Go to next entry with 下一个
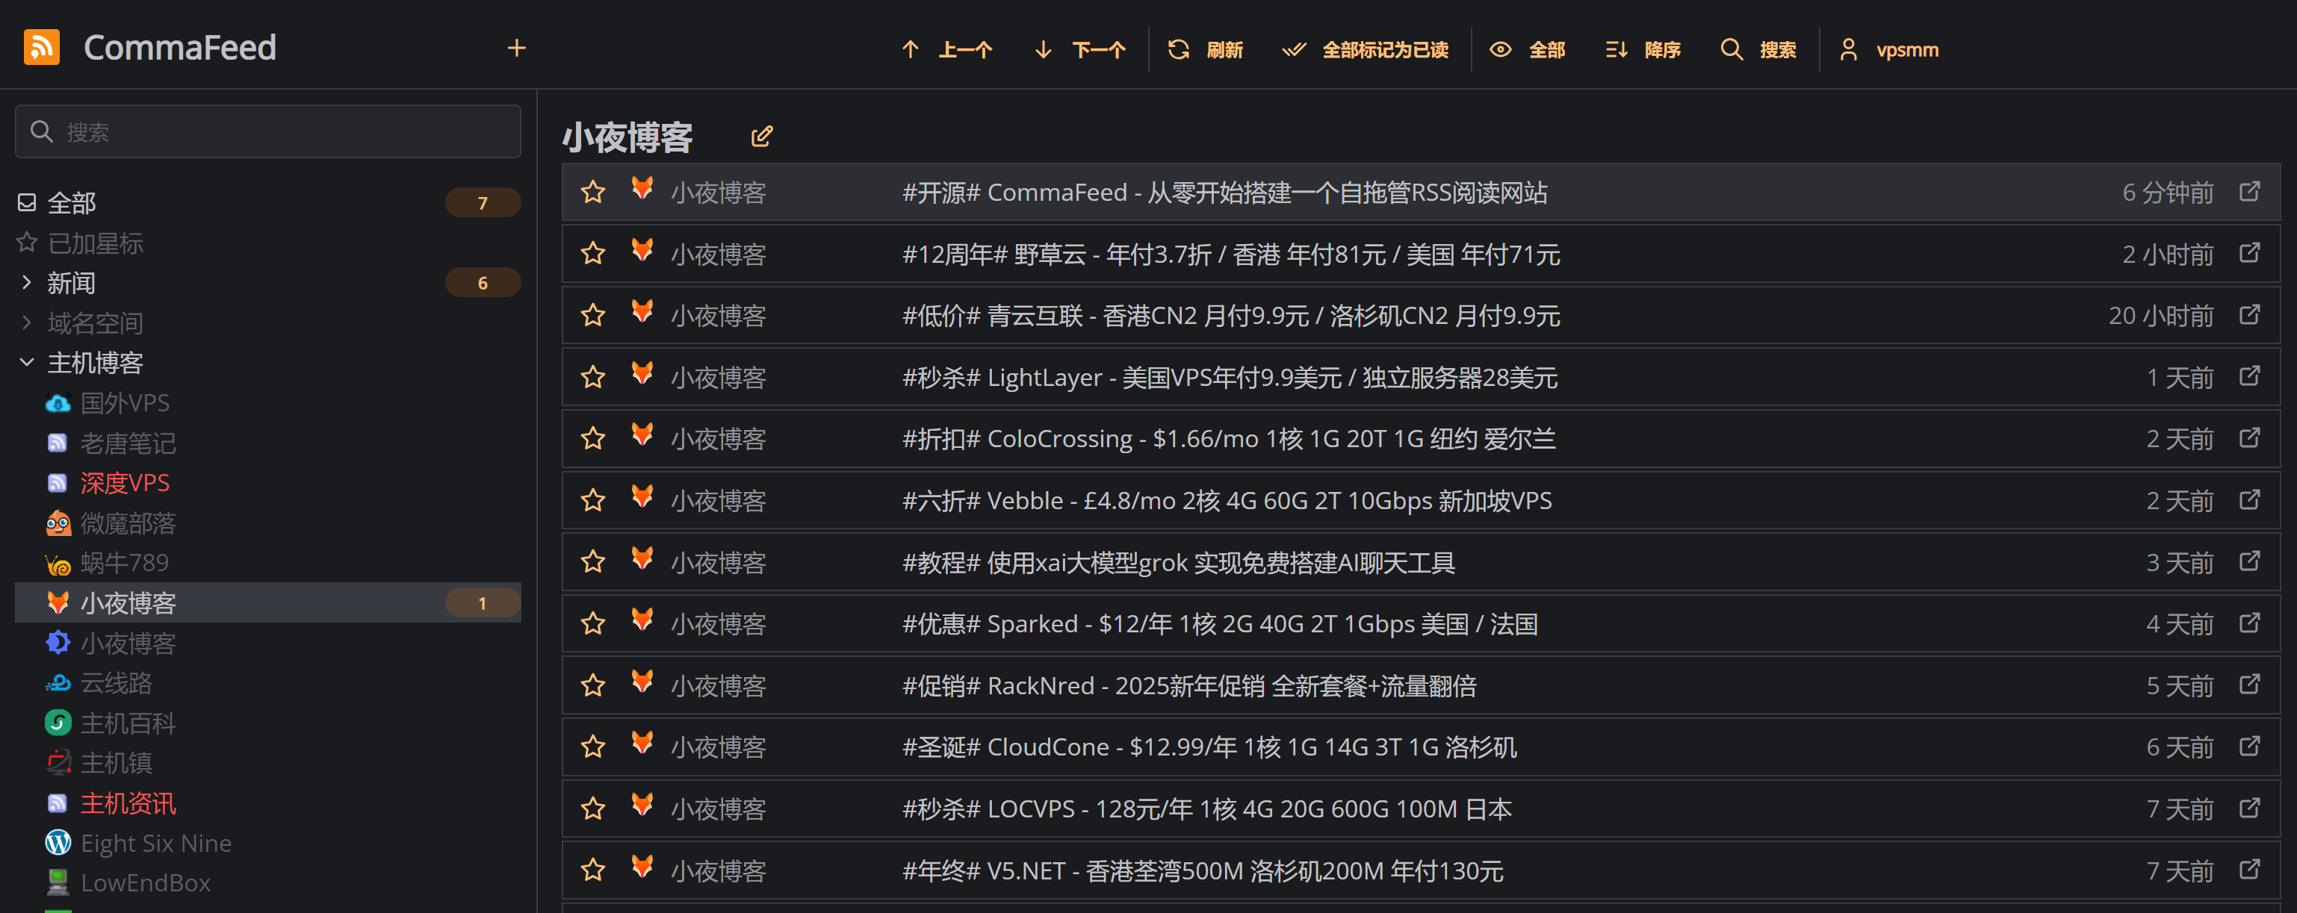The width and height of the screenshot is (2297, 913). [x=1080, y=50]
